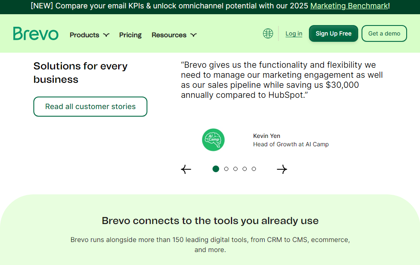The image size is (420, 265).
Task: Open the Pricing page
Action: click(x=130, y=35)
